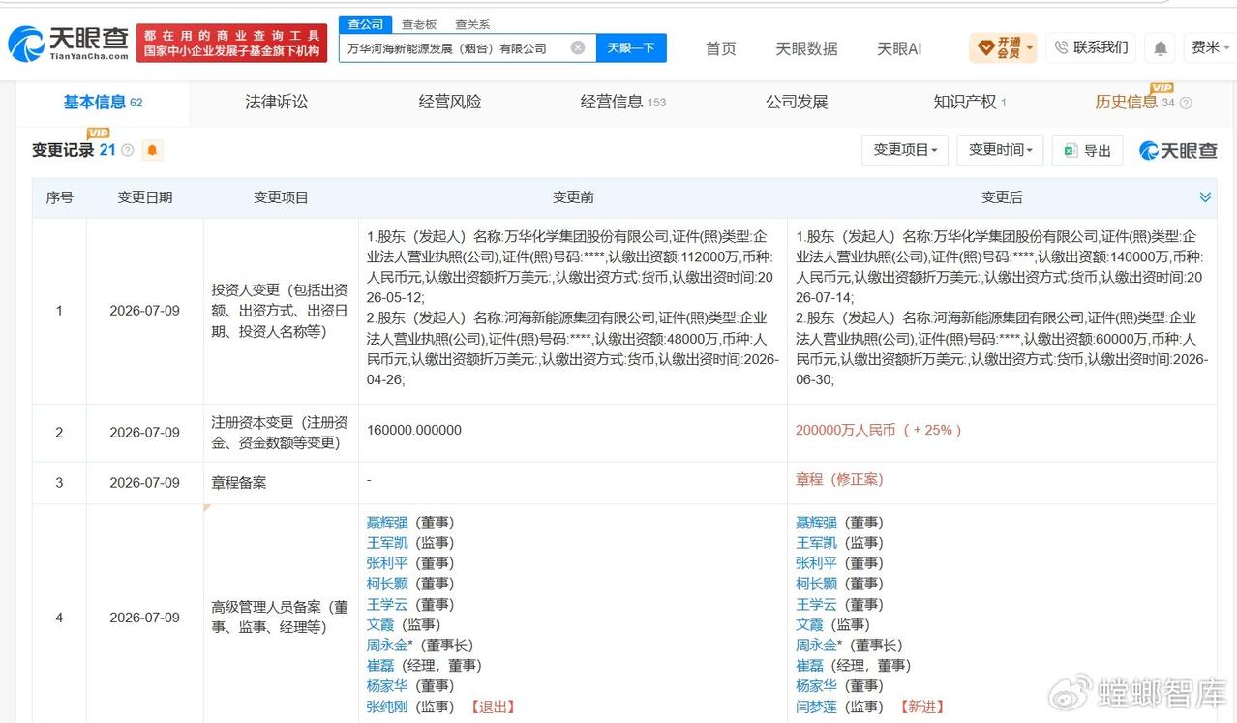Viewport: 1237px width, 723px height.
Task: Open 王军凯 link in 变更前 column
Action: tap(387, 543)
